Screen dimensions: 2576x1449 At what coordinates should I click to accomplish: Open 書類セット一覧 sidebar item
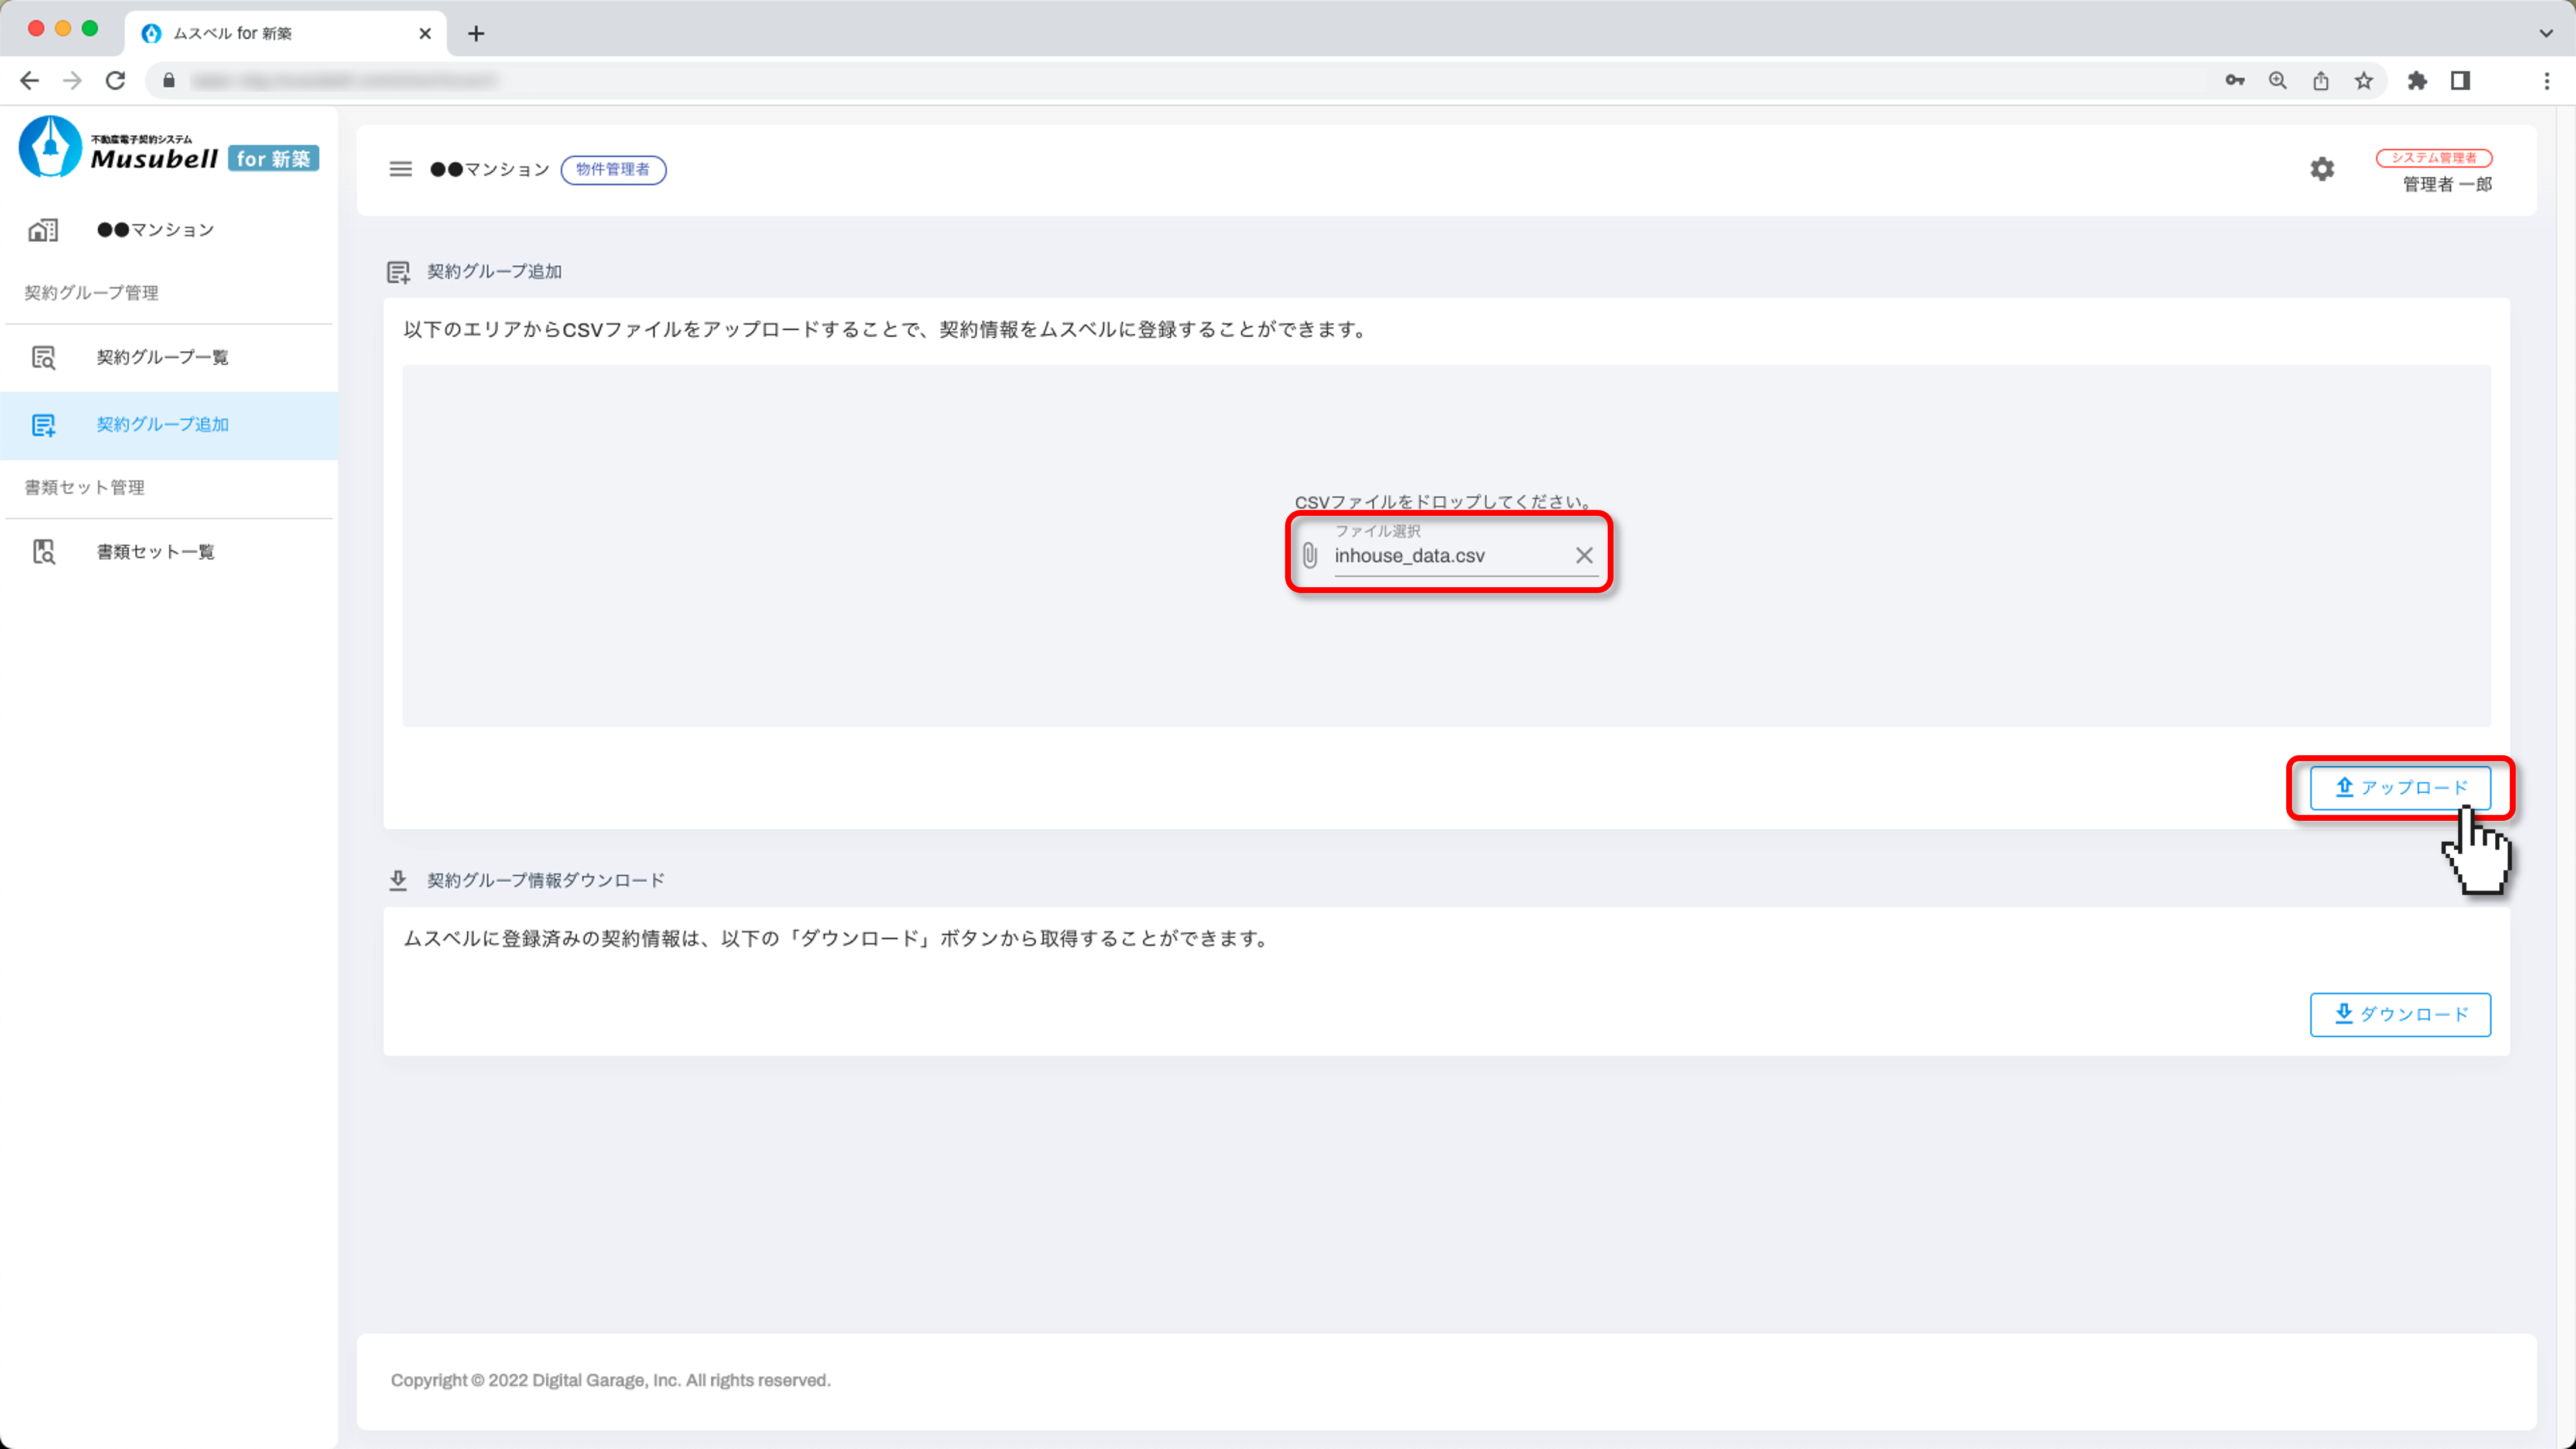155,552
